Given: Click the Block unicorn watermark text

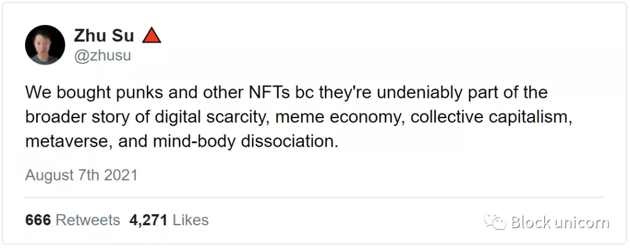Looking at the screenshot, I should point(560,222).
